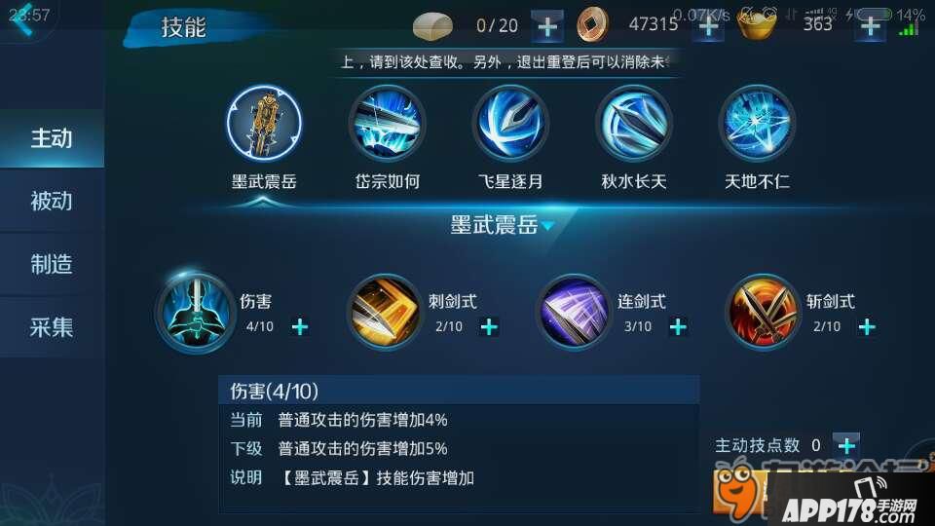Add more 主动技点数 skill points

click(846, 445)
